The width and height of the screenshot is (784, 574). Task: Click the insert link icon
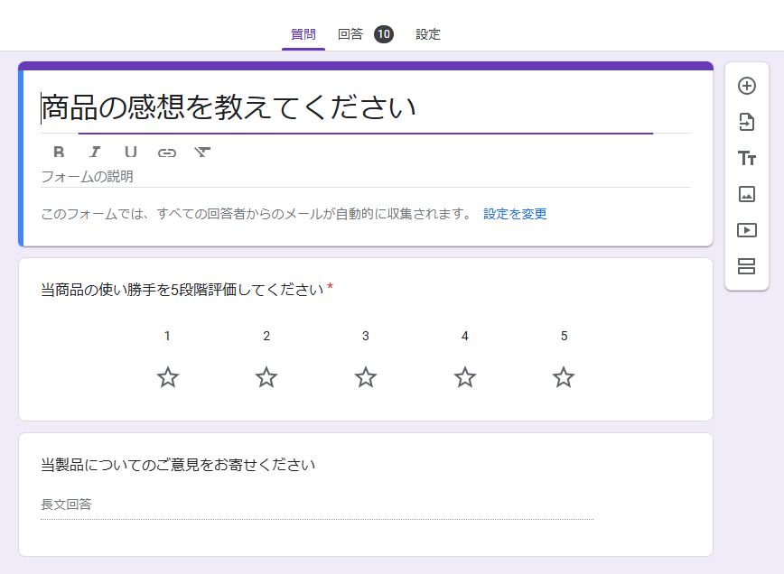(166, 153)
